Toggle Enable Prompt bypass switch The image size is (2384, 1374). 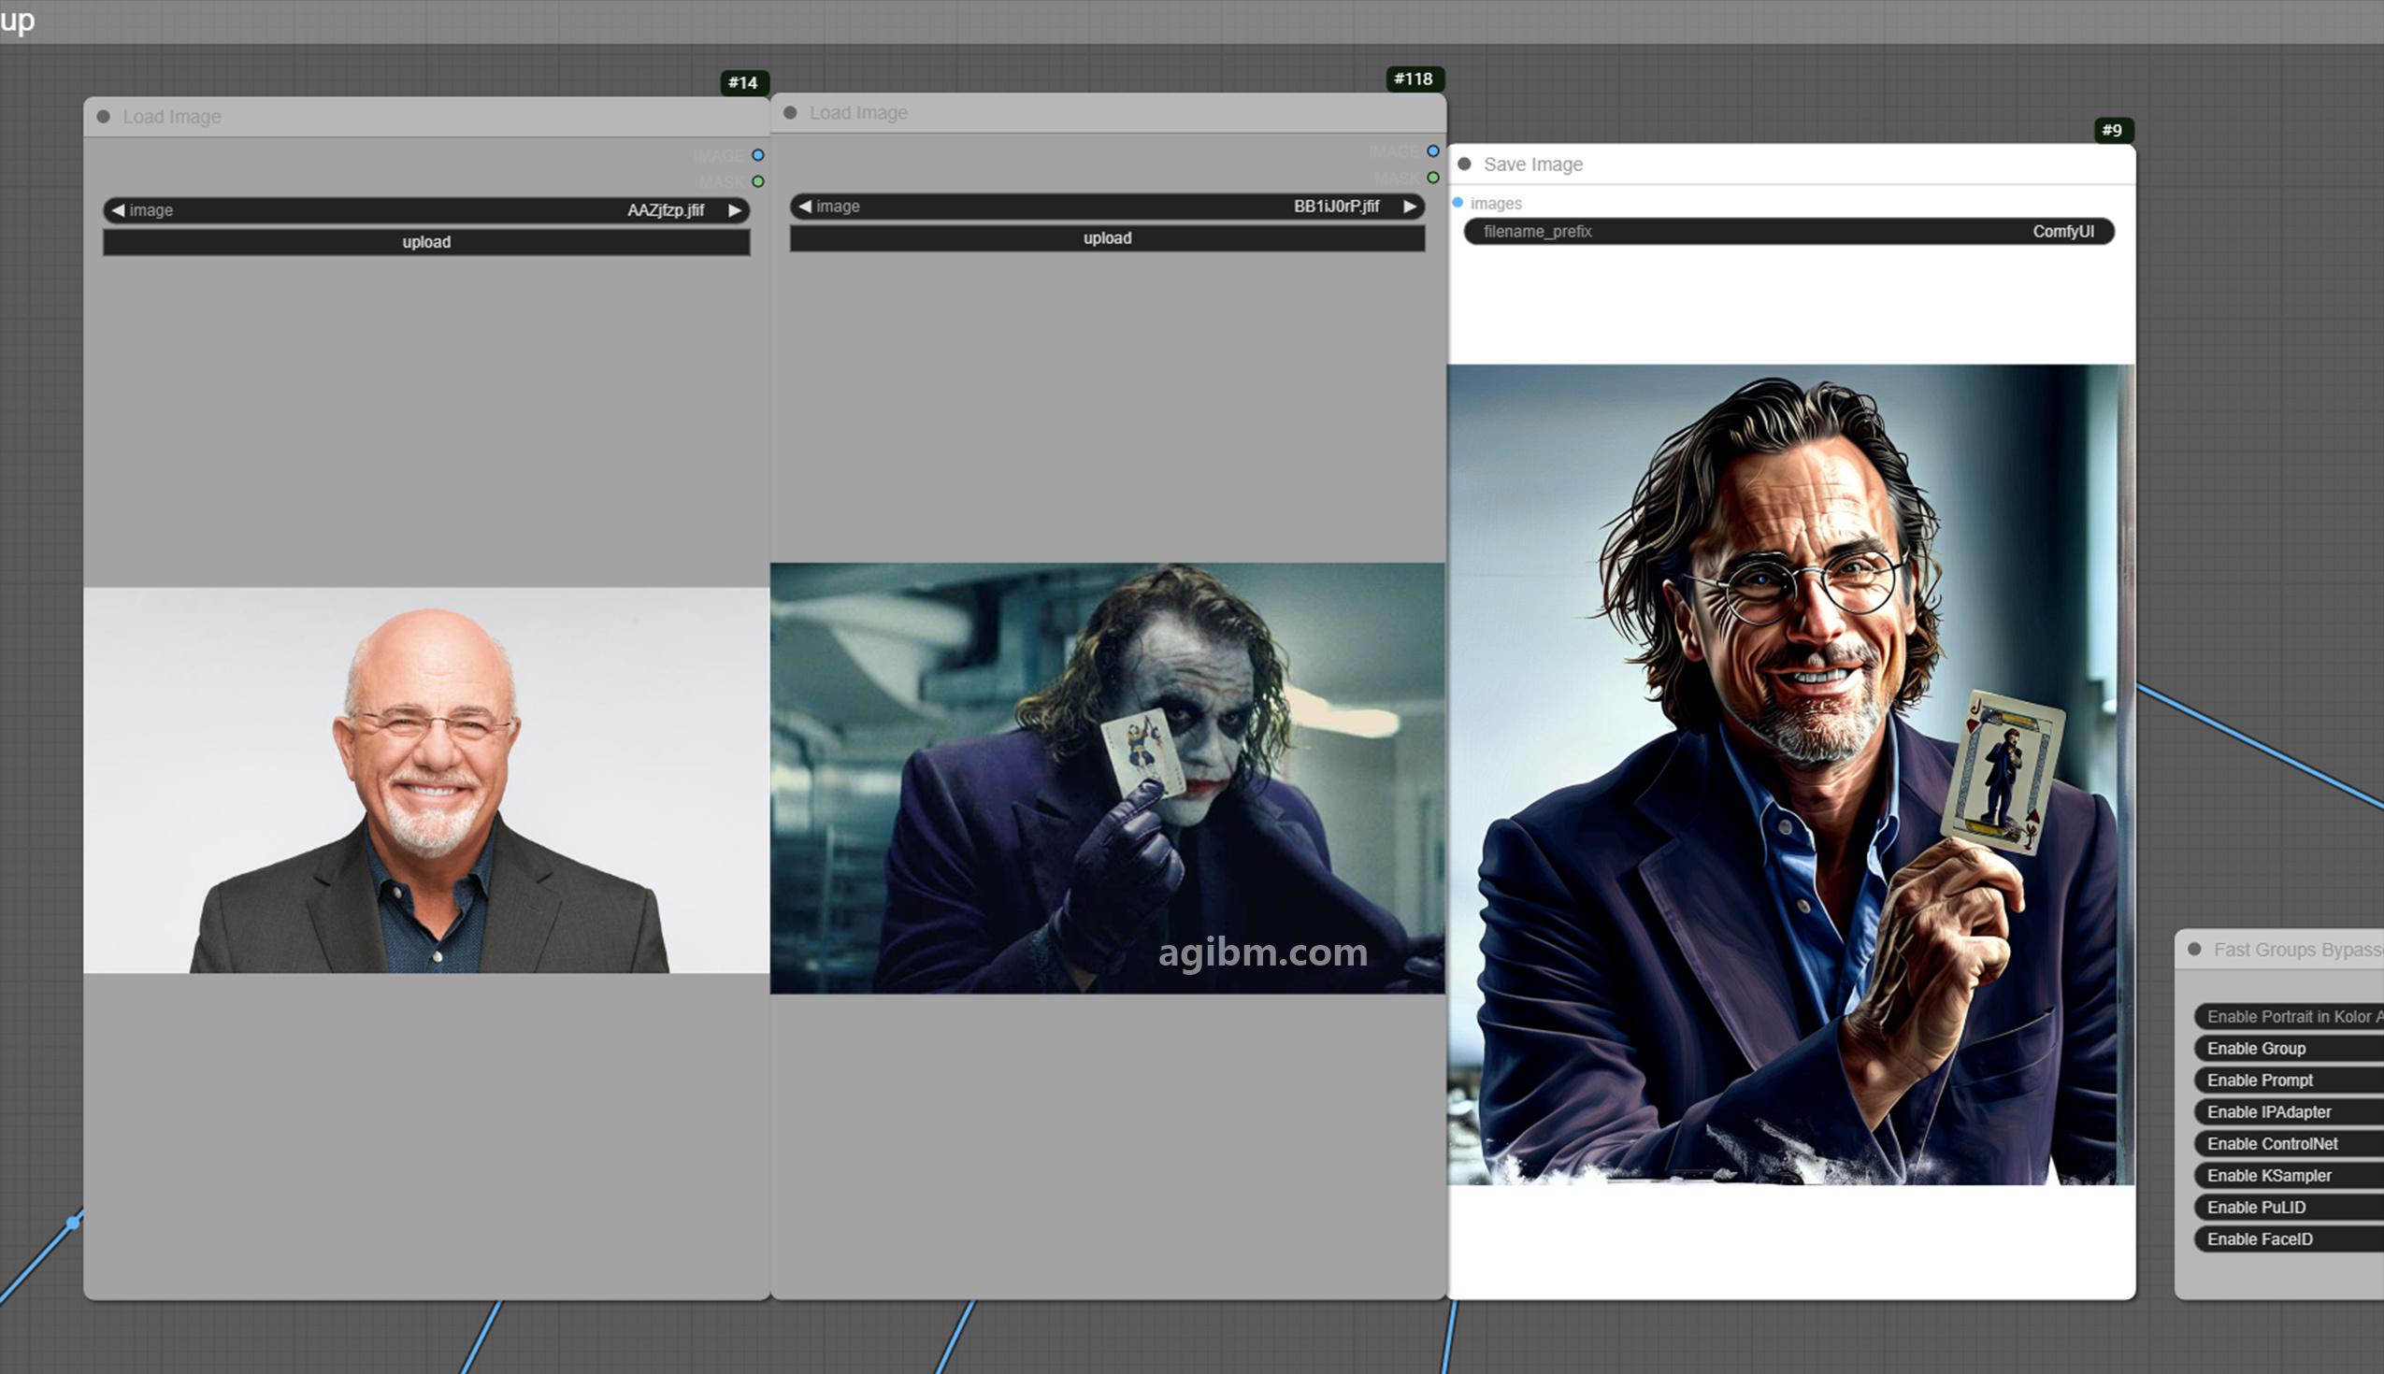2290,1081
